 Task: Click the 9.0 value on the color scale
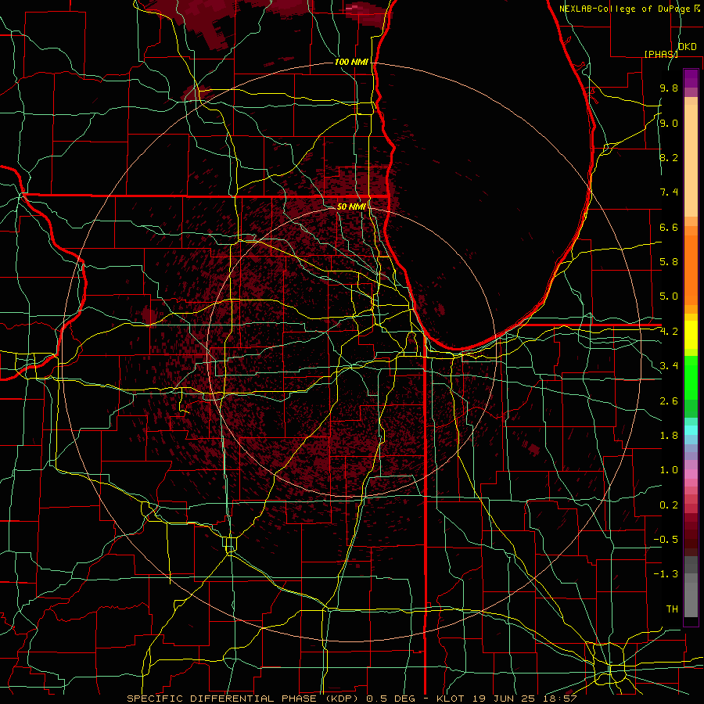(669, 123)
